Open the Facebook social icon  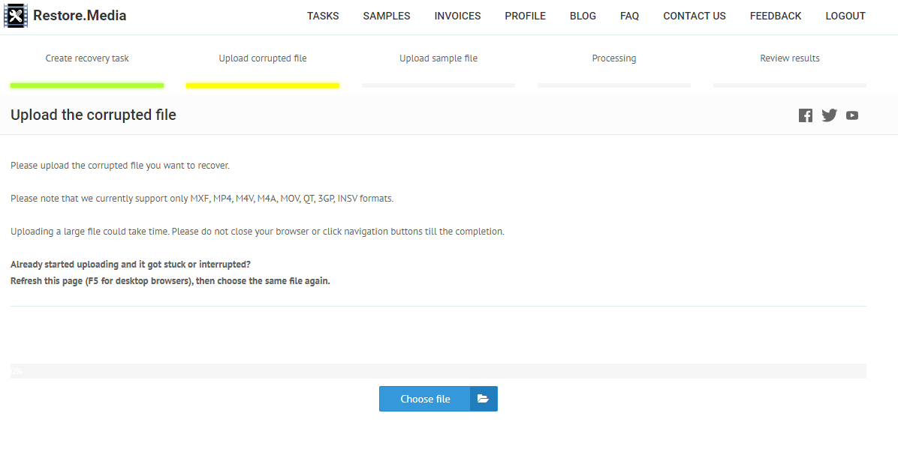pos(805,115)
